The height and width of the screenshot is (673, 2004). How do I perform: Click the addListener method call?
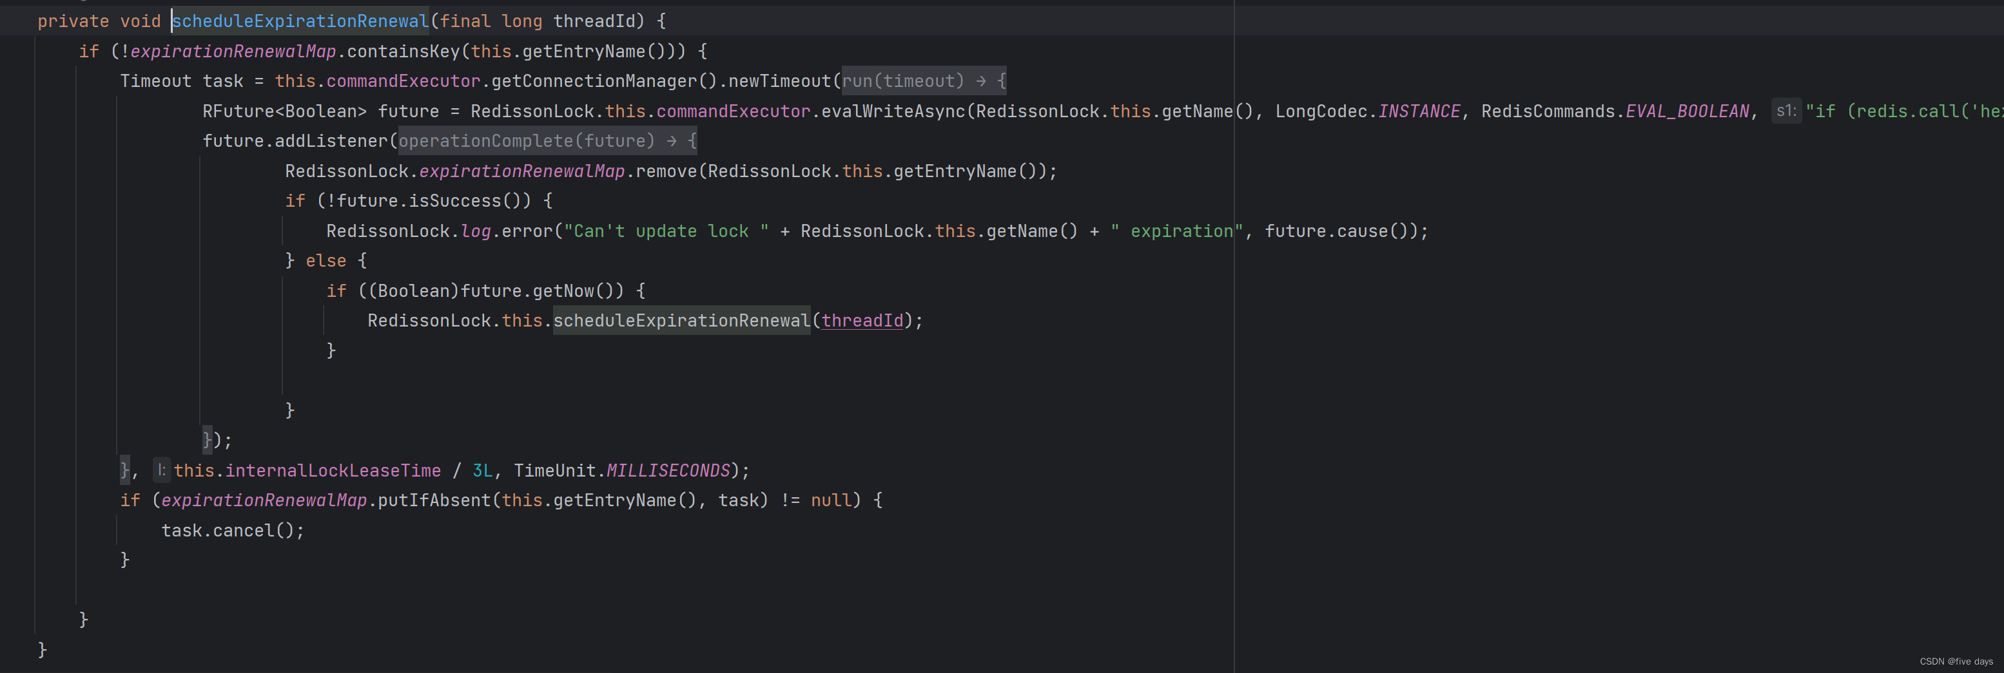[331, 140]
